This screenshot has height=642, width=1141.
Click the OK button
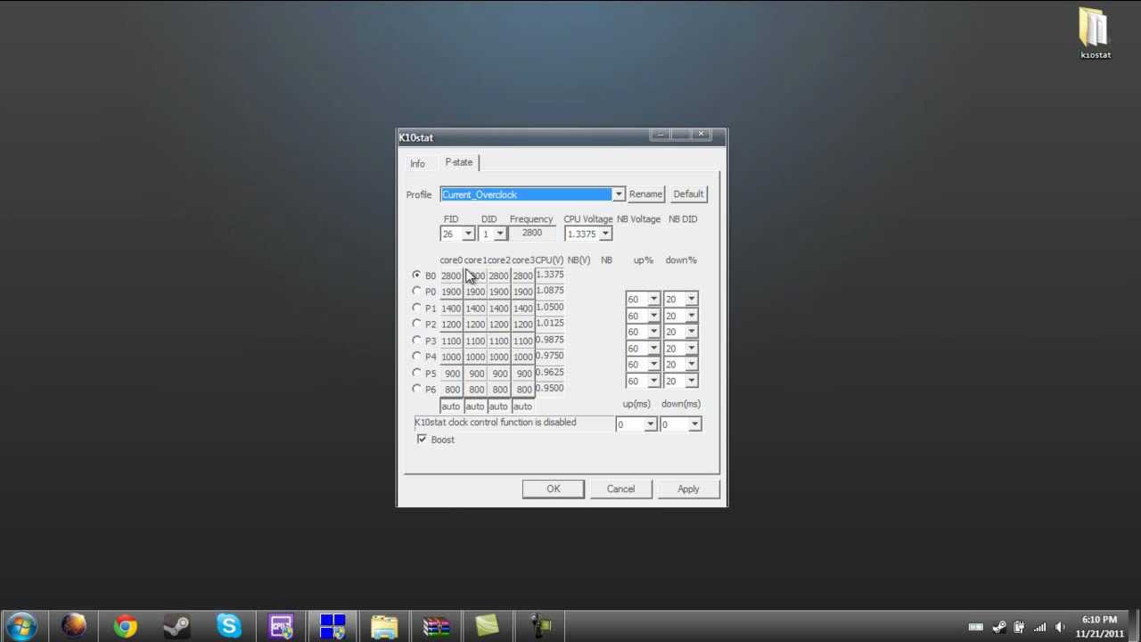coord(554,489)
